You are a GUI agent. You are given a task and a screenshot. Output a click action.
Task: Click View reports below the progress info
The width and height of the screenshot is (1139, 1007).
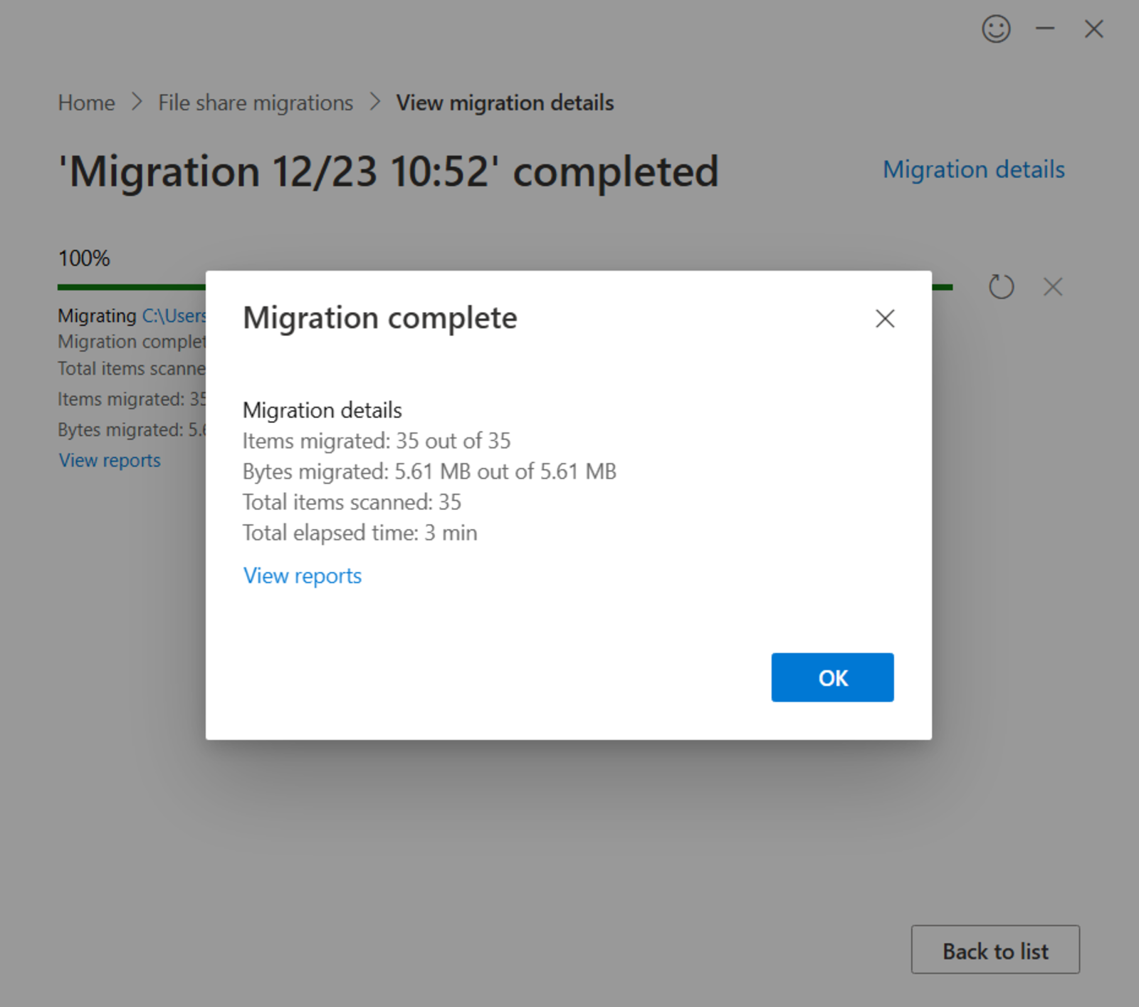click(109, 460)
